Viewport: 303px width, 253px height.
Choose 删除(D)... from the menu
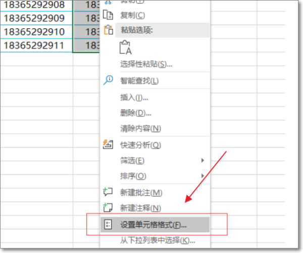click(155, 113)
